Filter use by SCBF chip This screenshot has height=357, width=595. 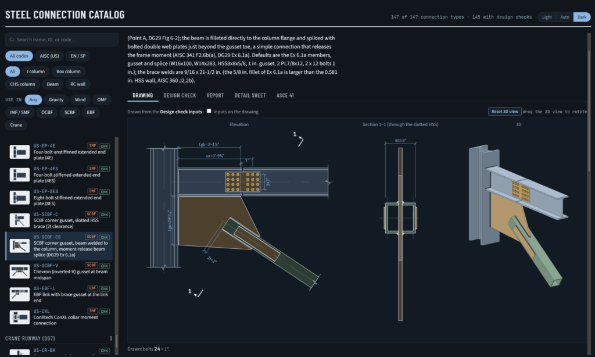[70, 112]
